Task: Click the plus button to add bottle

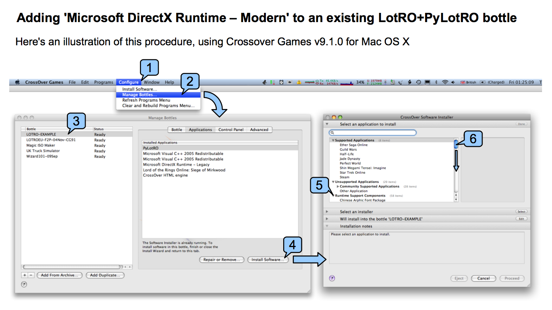Action: 25,275
